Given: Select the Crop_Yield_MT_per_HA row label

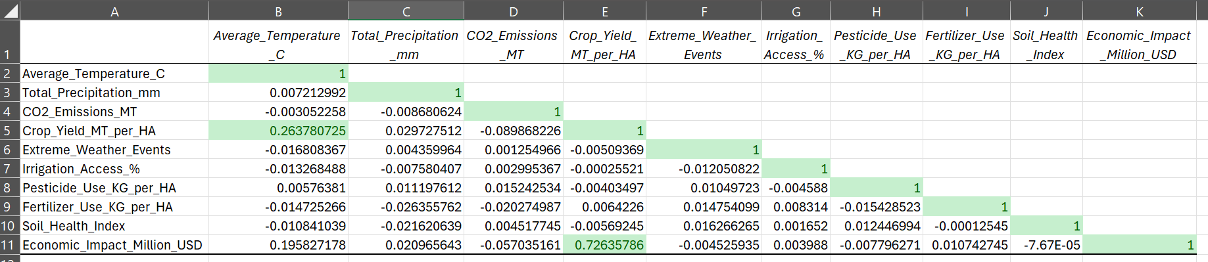Looking at the screenshot, I should click(x=114, y=131).
